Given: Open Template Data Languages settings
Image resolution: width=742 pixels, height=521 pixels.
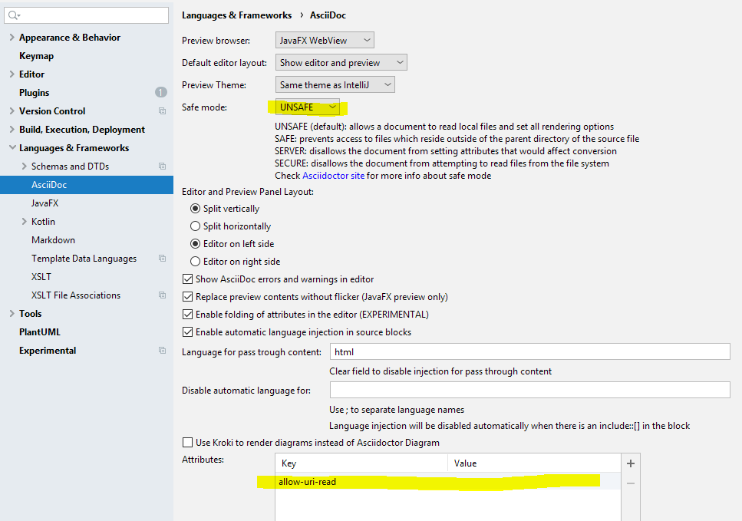Looking at the screenshot, I should click(84, 259).
